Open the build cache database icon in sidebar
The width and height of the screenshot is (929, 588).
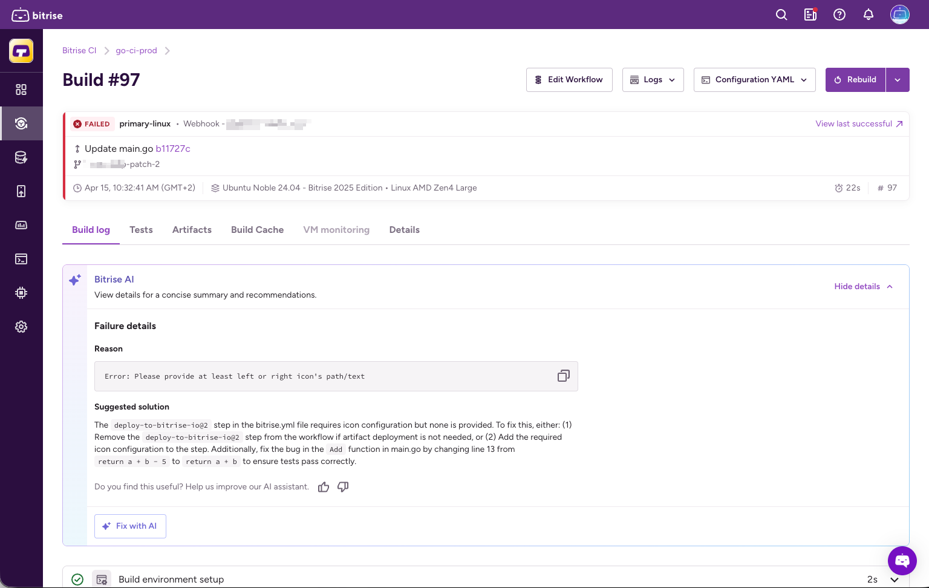click(x=21, y=157)
